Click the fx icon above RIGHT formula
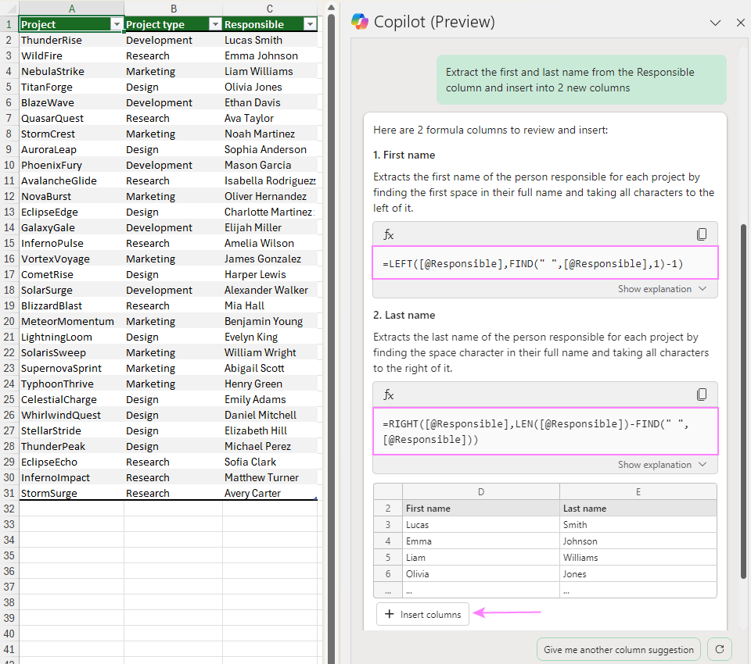The image size is (751, 664). [x=389, y=394]
